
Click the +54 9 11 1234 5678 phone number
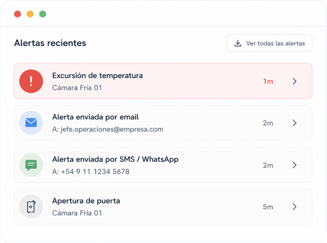(x=91, y=172)
